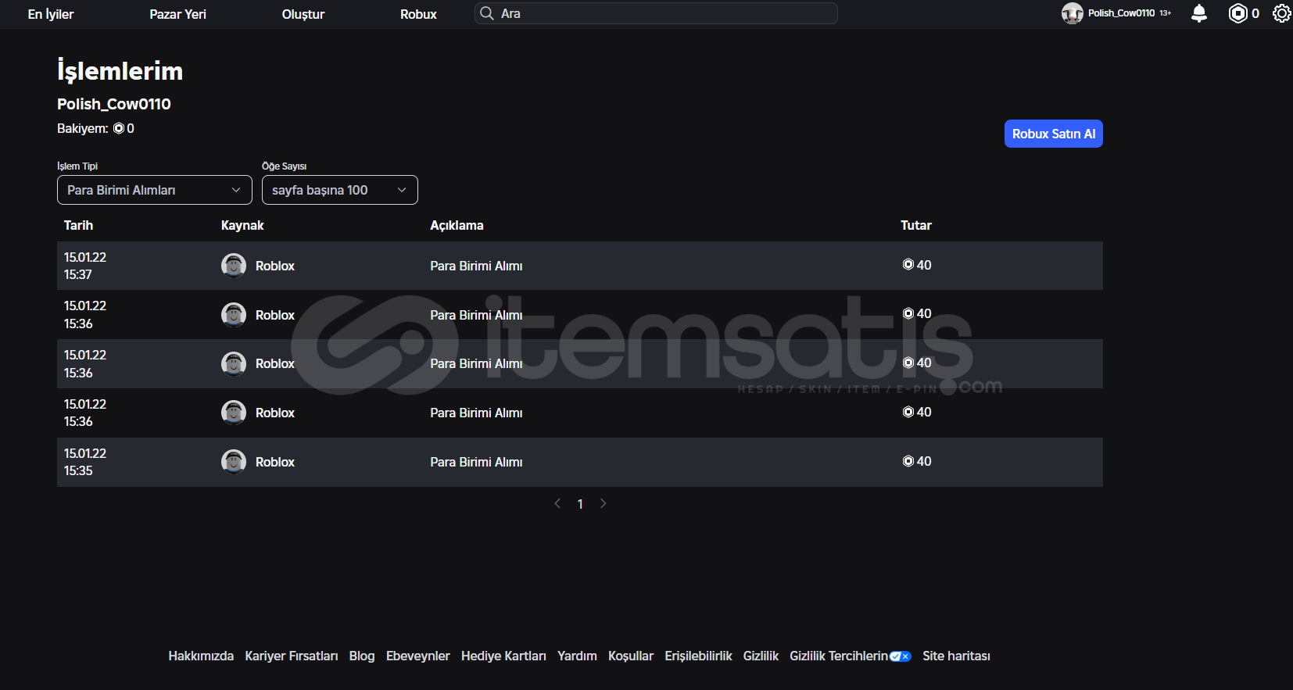Image resolution: width=1293 pixels, height=690 pixels.
Task: Click Roblox avatar in the 15:37 row
Action: (x=234, y=266)
